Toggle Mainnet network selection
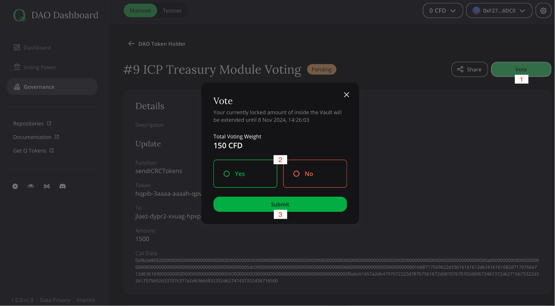Viewport: 555px width, 306px height. [x=140, y=10]
